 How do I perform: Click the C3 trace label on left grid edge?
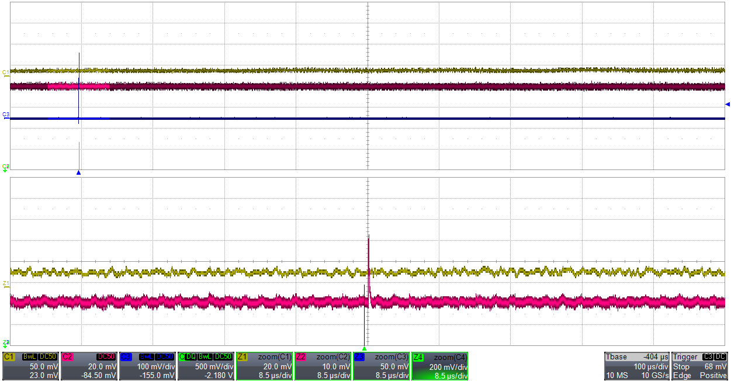(x=6, y=115)
